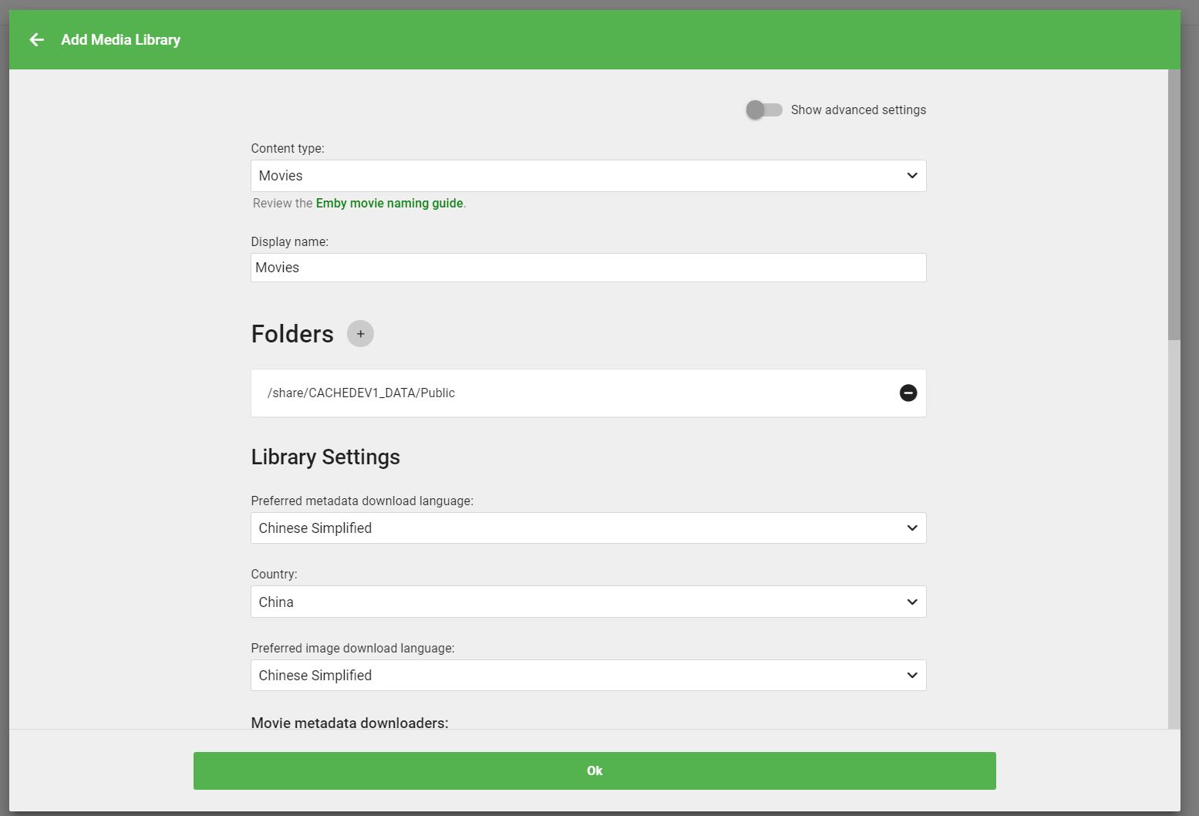
Task: Click the Movie metadata downloaders heading
Action: (x=349, y=723)
